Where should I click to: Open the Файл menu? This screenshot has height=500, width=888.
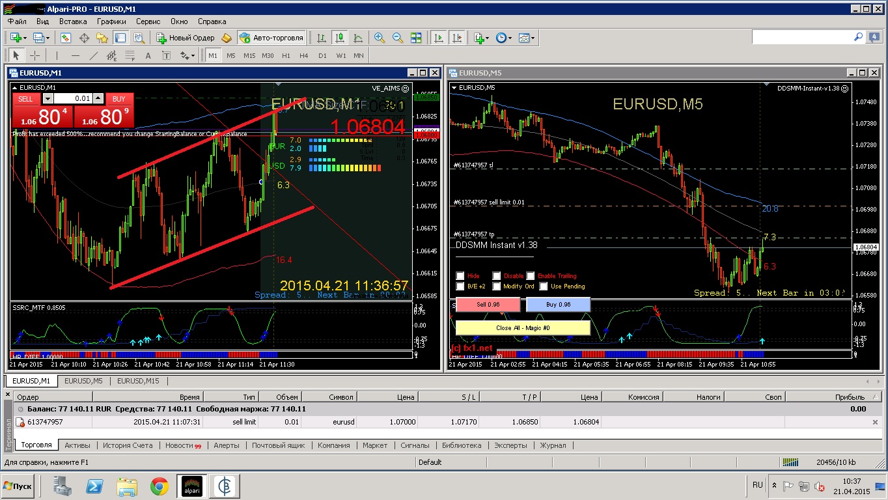(17, 21)
